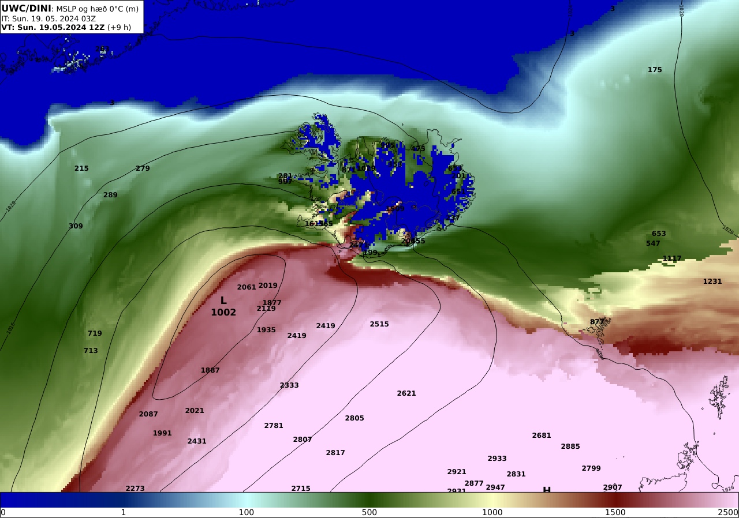Click the colorbar tick label 1500

pos(615,512)
